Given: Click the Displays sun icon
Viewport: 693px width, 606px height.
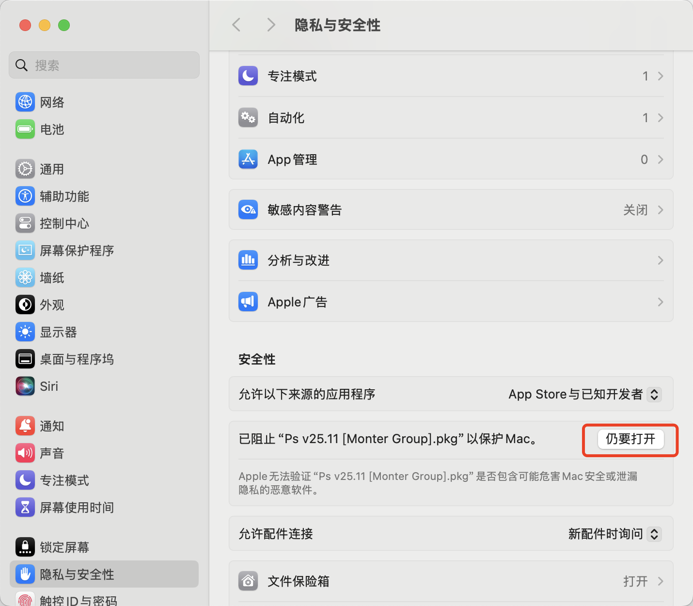Looking at the screenshot, I should tap(25, 332).
